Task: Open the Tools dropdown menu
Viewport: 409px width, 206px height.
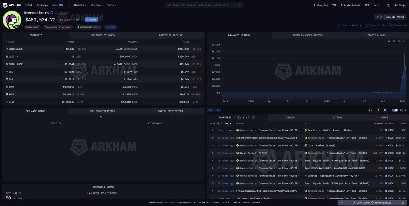Action: click(111, 5)
